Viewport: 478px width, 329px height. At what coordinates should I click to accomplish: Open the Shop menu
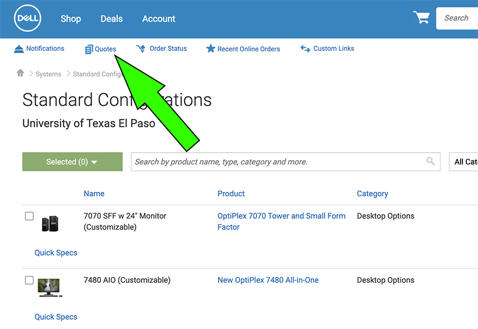pos(71,19)
